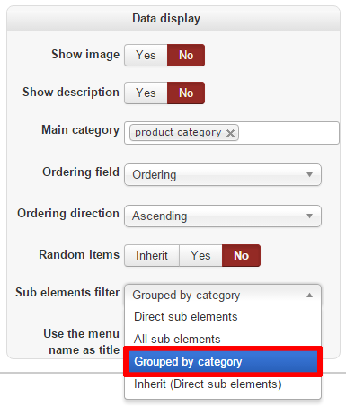Set Show description to Yes

(x=146, y=93)
